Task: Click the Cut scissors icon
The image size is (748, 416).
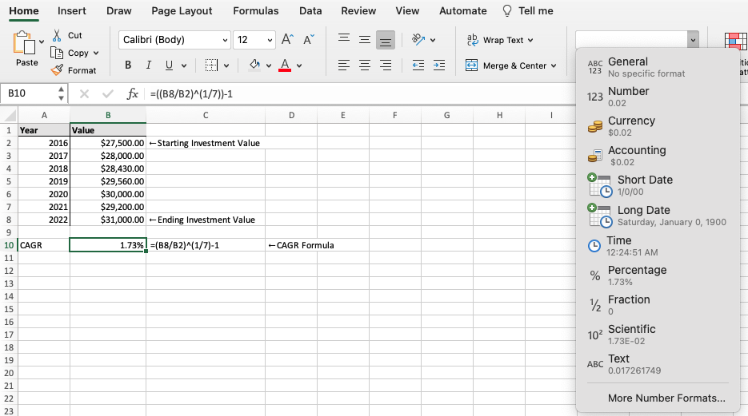Action: coord(57,36)
